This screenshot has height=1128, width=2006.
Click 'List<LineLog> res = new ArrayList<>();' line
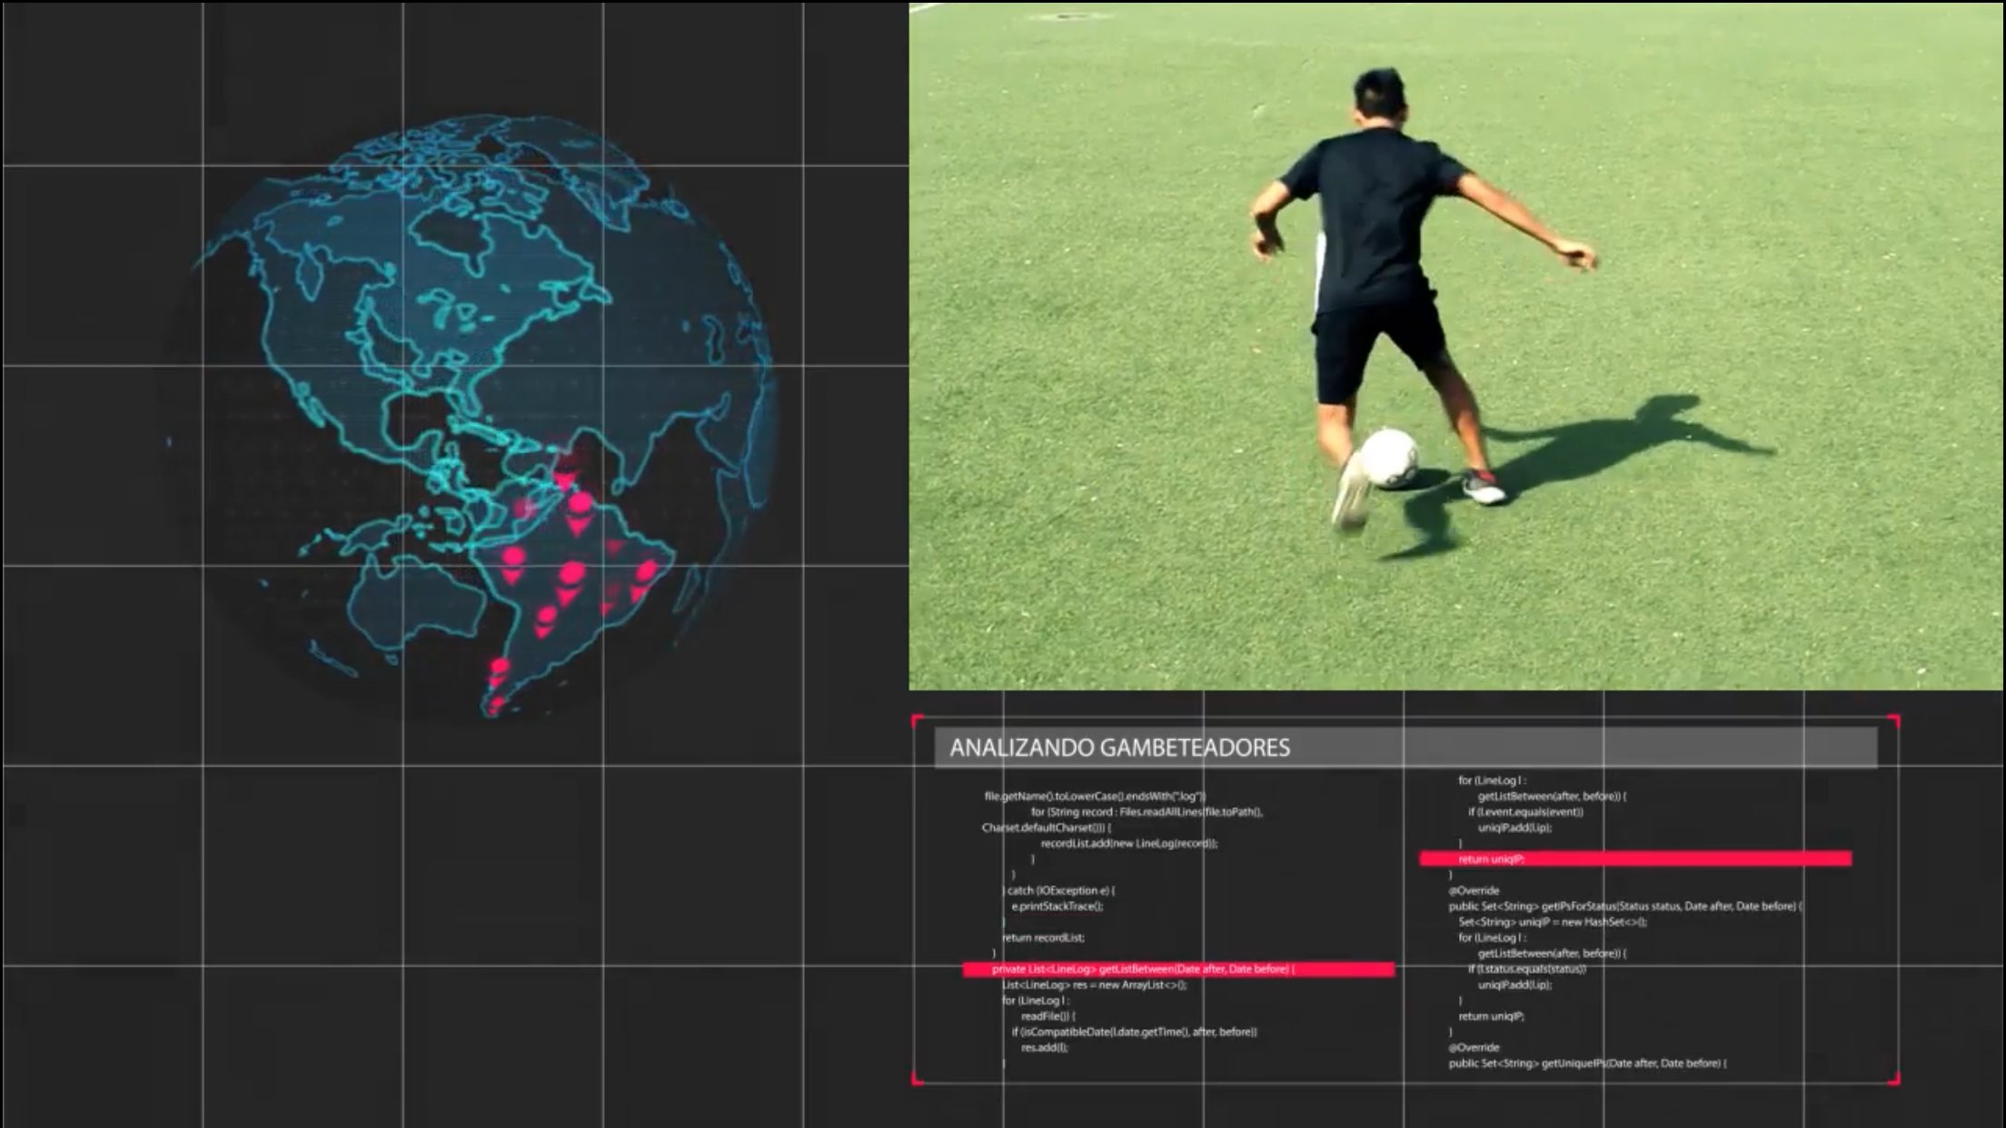point(1094,985)
